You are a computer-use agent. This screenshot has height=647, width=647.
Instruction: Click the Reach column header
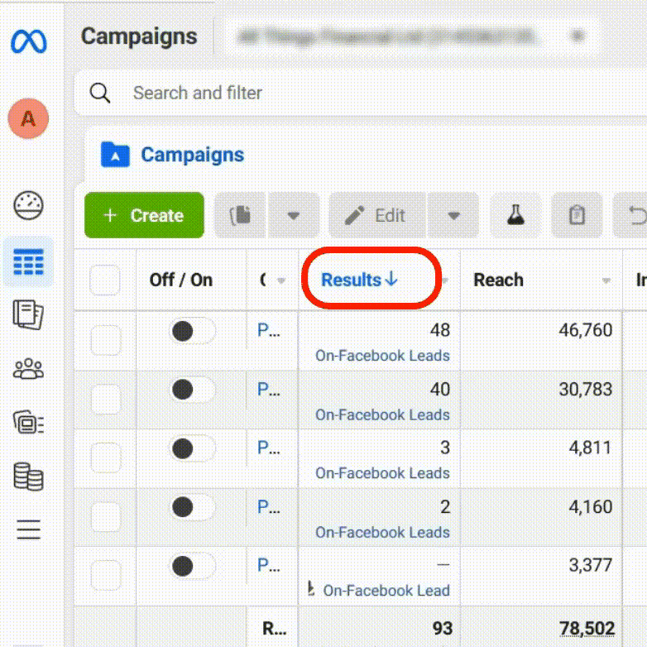point(498,280)
